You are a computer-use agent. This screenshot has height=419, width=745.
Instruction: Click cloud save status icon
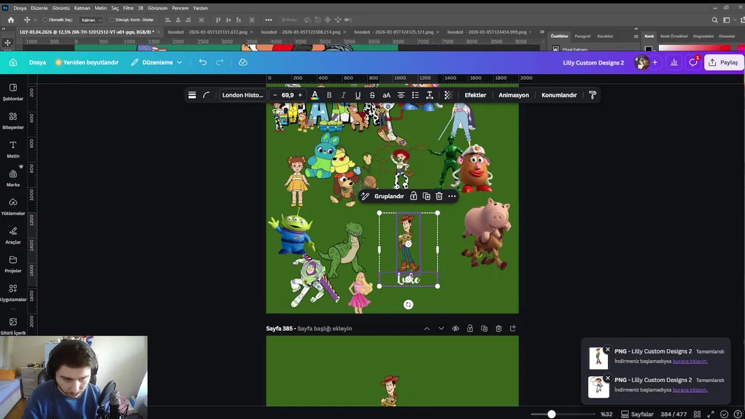click(x=243, y=62)
